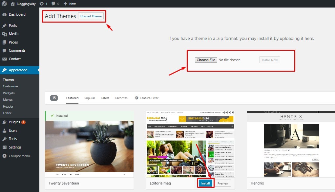Switch to the Featured tab
Image resolution: width=335 pixels, height=192 pixels.
pos(72,98)
